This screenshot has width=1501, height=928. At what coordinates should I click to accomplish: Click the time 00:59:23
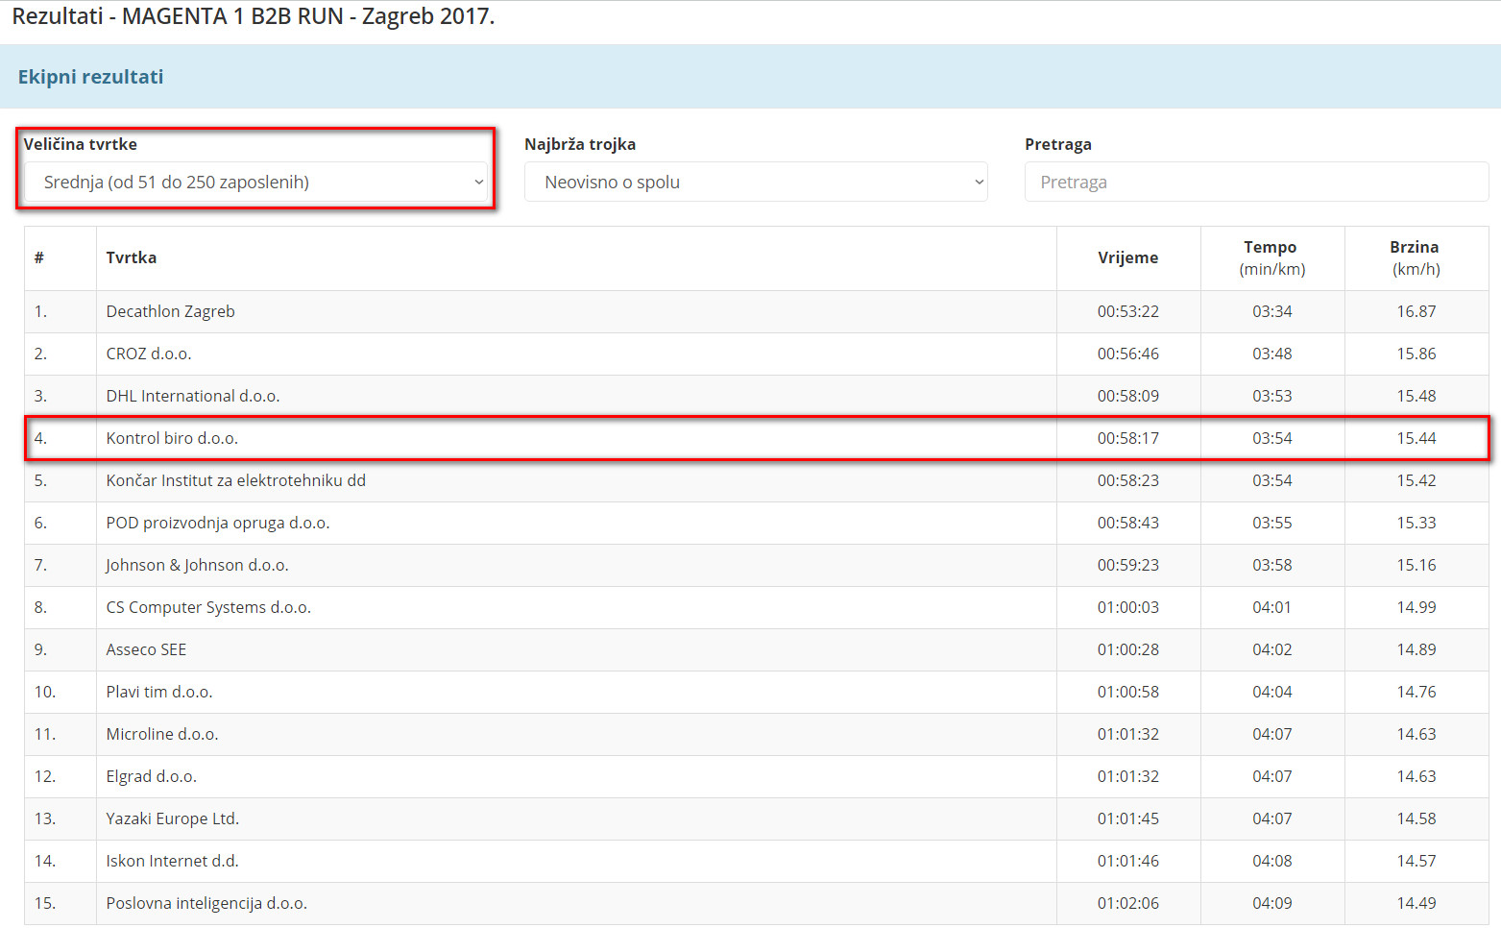click(x=1128, y=565)
